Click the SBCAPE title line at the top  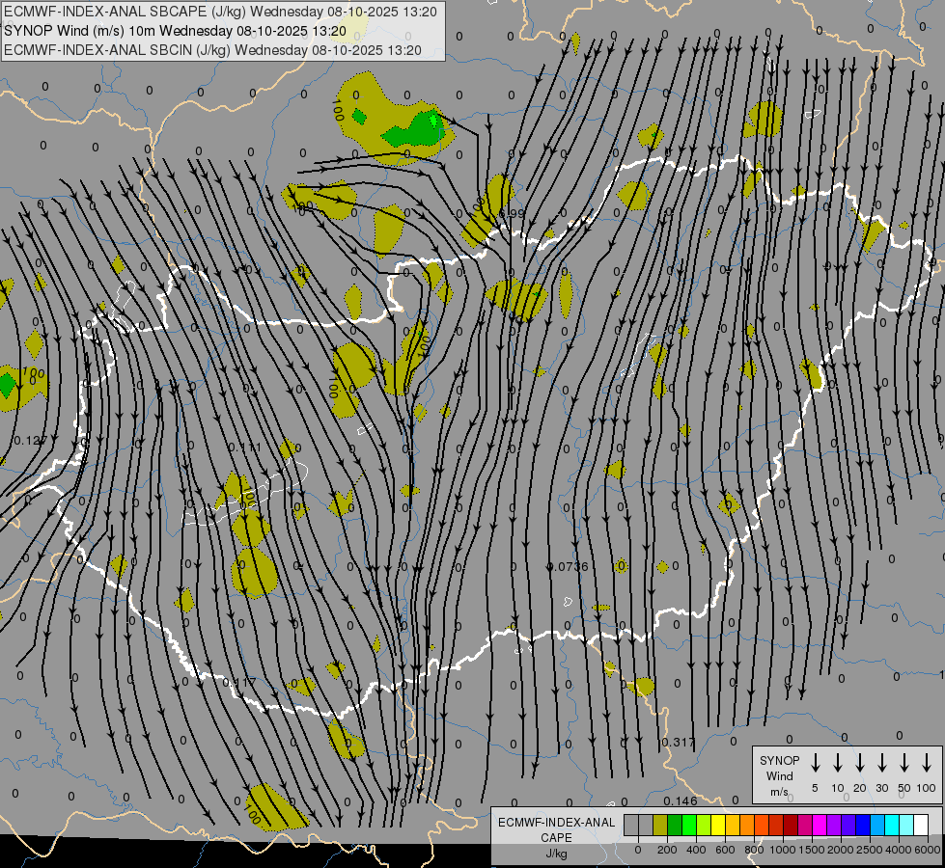[x=220, y=12]
